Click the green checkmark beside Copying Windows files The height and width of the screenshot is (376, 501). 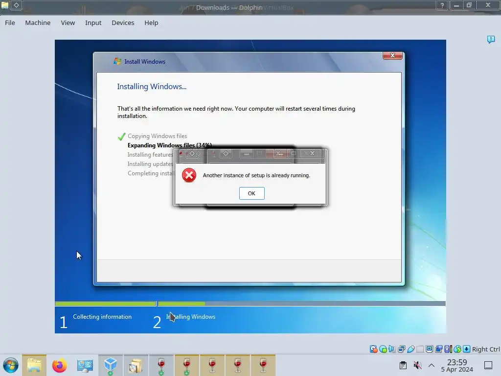click(x=121, y=137)
